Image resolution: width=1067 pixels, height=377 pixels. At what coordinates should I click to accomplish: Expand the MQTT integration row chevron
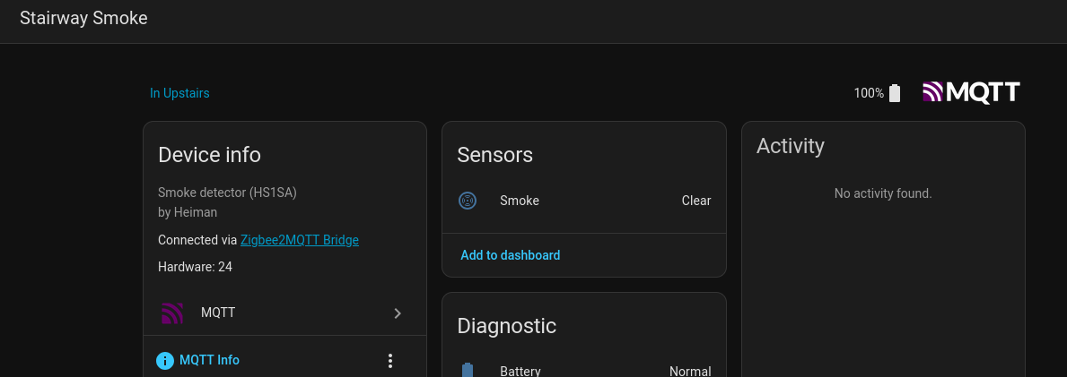pyautogui.click(x=398, y=313)
